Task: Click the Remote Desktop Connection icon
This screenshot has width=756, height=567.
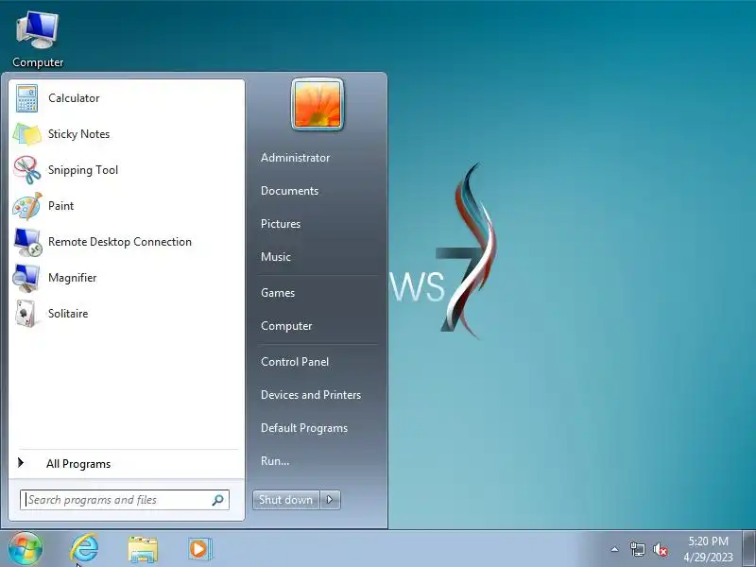Action: [27, 242]
